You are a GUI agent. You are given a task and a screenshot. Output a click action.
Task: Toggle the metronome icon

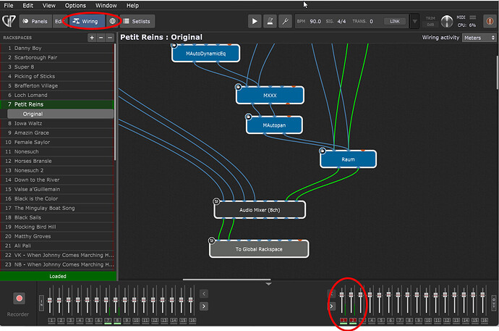click(x=270, y=21)
